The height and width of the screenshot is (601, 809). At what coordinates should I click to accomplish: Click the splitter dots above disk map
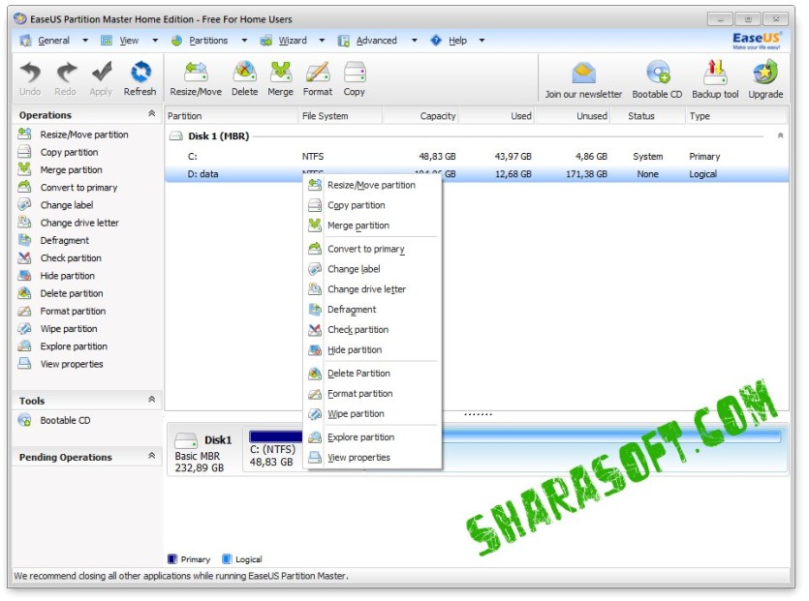click(x=478, y=414)
